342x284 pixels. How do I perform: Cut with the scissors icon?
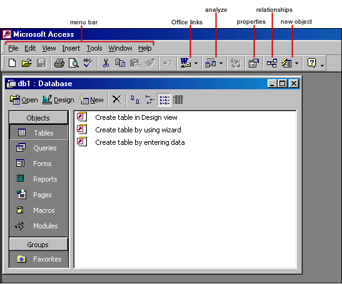[x=106, y=63]
